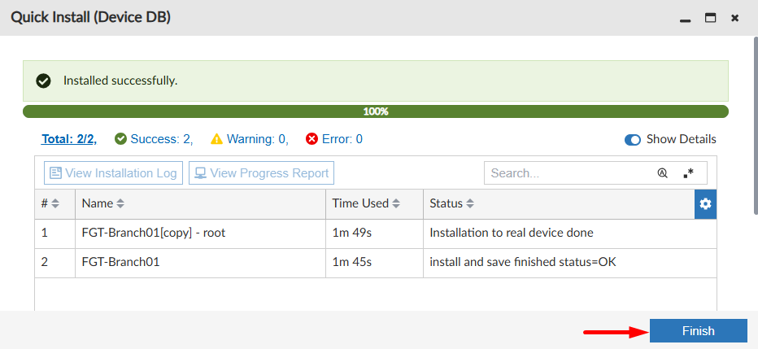
Task: Click checkmark icon in success banner
Action: click(43, 81)
